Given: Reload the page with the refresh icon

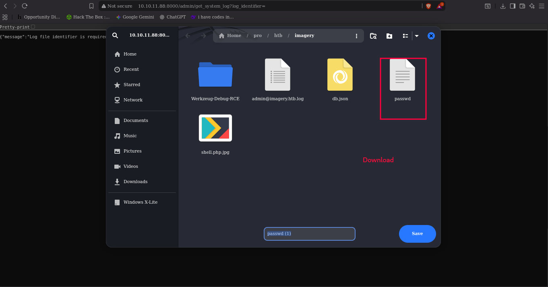Looking at the screenshot, I should 25,6.
